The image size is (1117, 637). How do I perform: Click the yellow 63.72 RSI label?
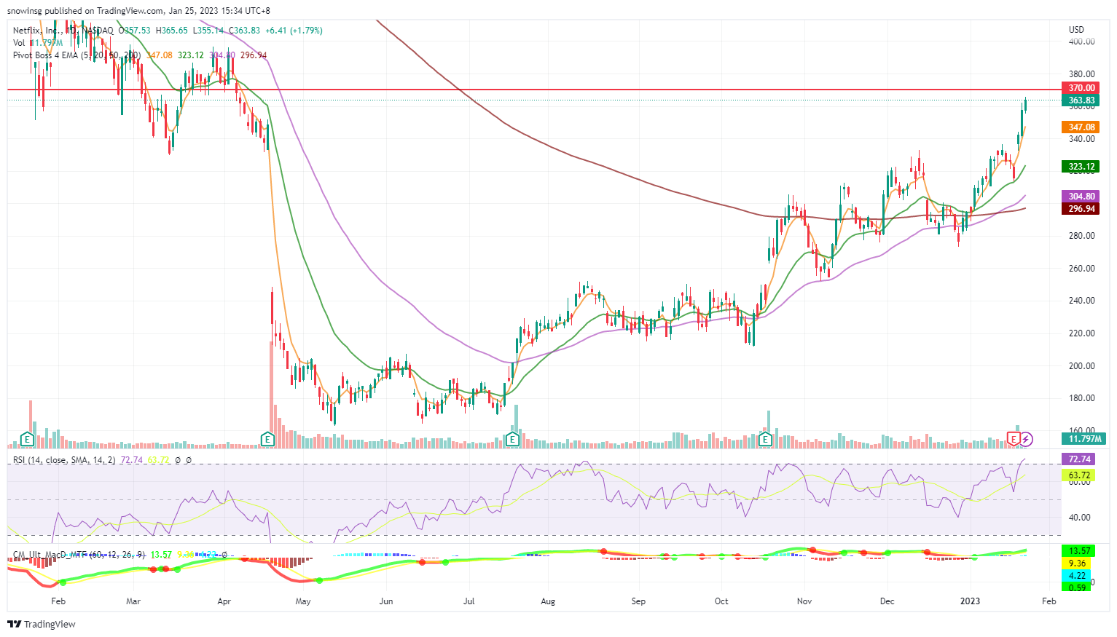(x=1079, y=475)
